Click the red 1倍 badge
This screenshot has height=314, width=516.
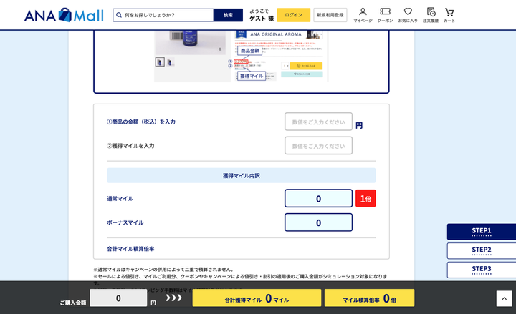click(x=365, y=198)
